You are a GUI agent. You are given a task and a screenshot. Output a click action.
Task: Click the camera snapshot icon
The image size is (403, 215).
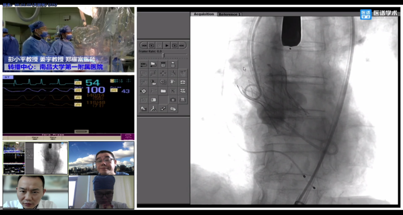(173, 100)
